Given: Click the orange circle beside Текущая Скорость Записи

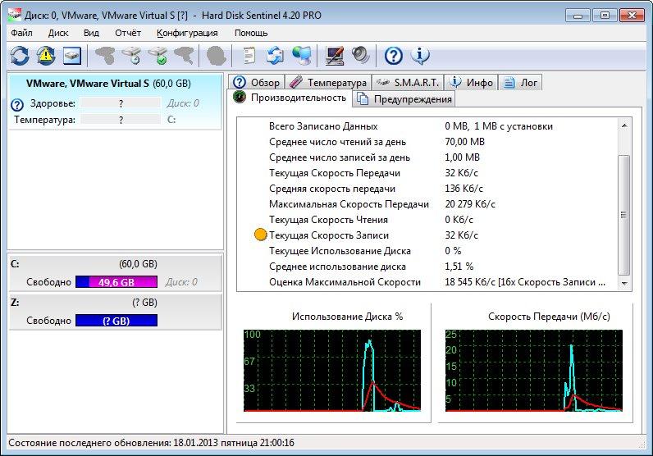Looking at the screenshot, I should coord(260,235).
